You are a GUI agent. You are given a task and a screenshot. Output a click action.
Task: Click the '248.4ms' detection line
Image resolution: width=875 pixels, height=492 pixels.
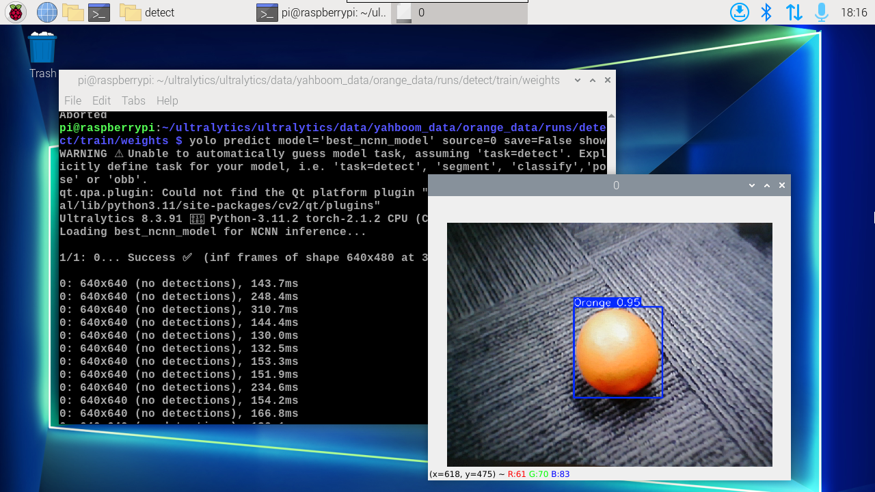tap(179, 297)
